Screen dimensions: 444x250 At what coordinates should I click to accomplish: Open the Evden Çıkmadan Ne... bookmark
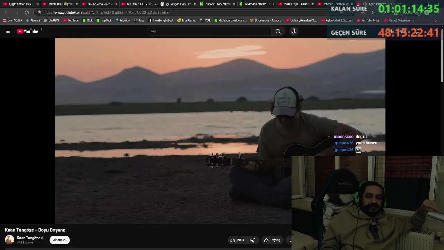point(301,20)
